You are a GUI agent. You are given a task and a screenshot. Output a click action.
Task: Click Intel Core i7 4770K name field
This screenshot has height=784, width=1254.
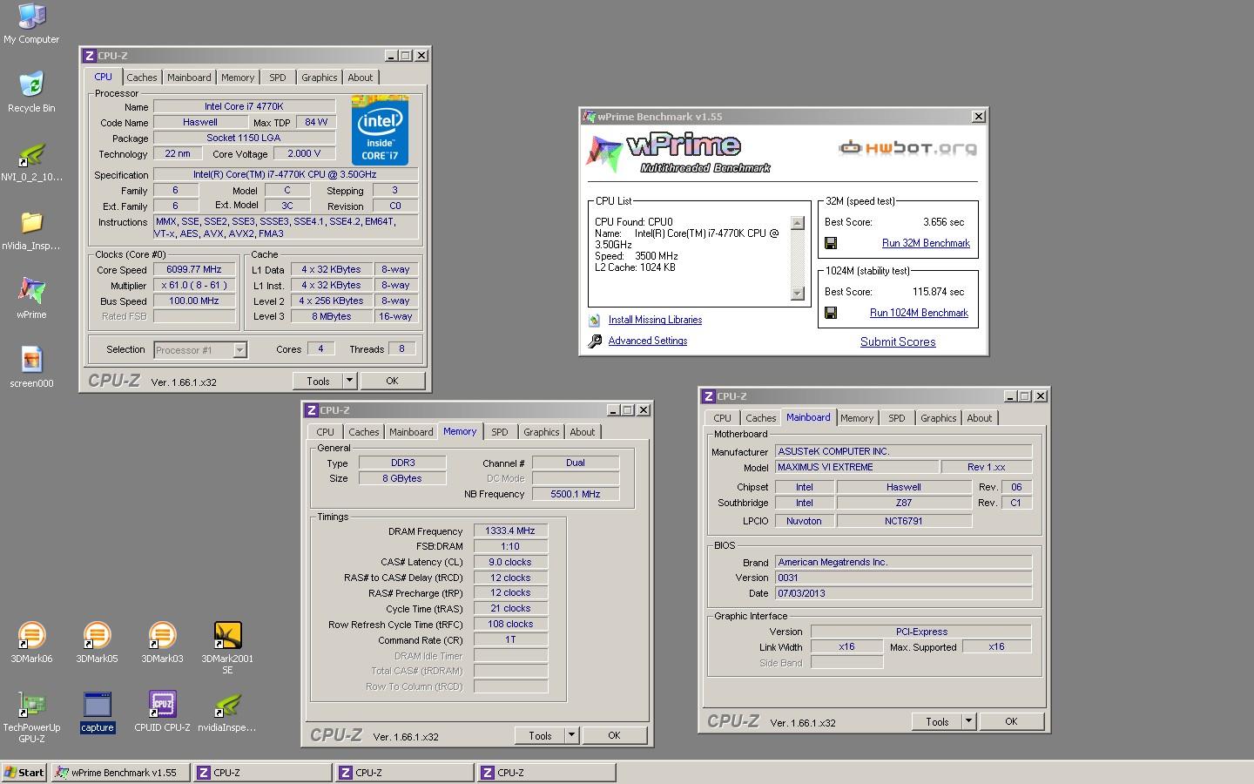tap(244, 106)
